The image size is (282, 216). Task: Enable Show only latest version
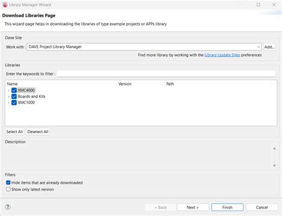click(x=8, y=189)
